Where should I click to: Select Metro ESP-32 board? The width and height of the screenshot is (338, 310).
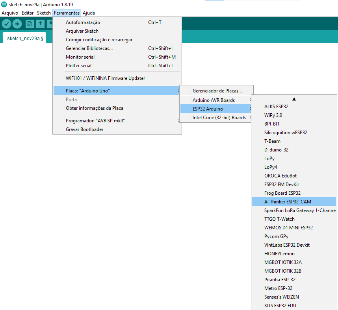point(294,288)
